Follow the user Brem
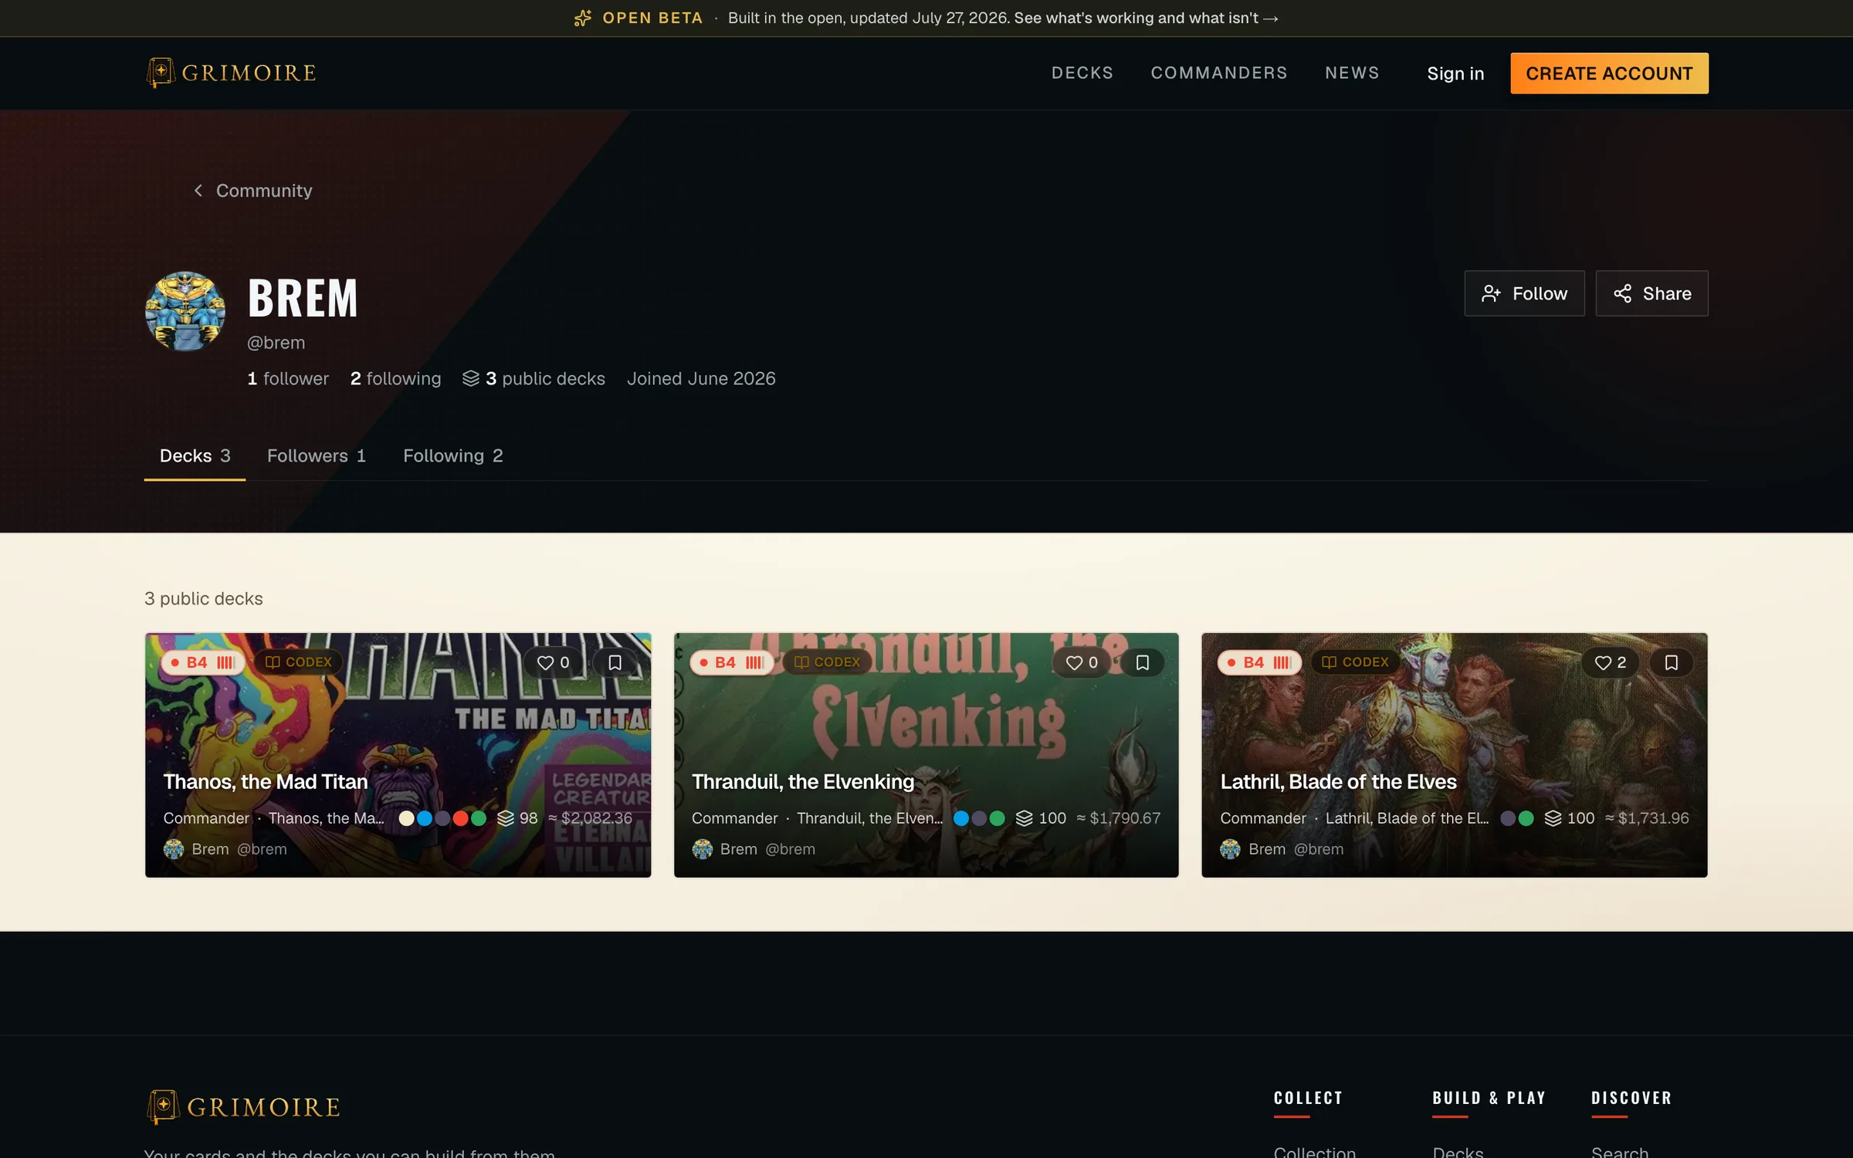This screenshot has width=1853, height=1158. coord(1524,293)
